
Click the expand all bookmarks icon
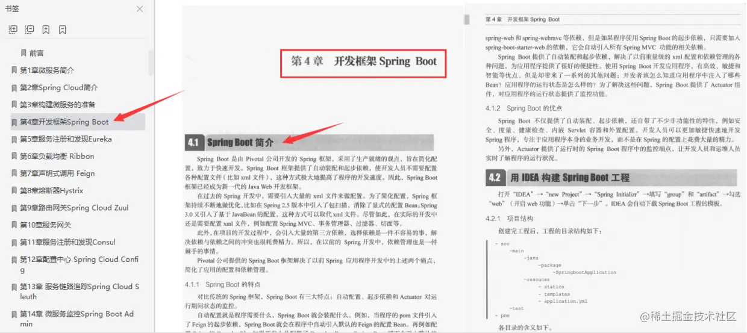(13, 29)
